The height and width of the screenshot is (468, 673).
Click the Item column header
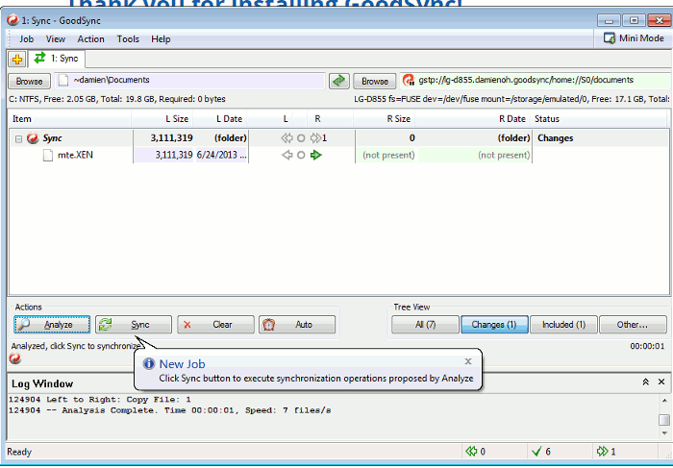click(70, 119)
